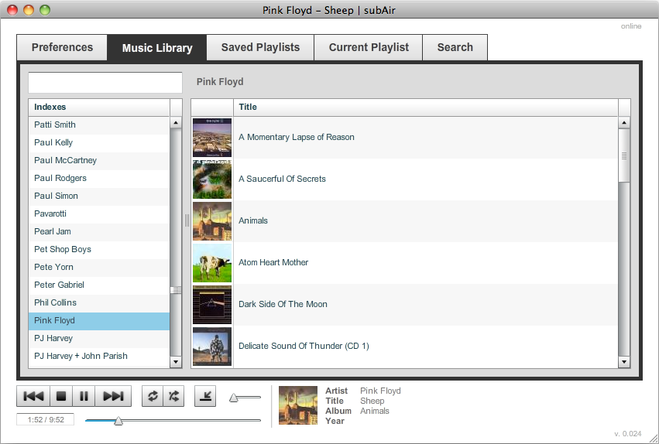The width and height of the screenshot is (659, 444).
Task: Open Dark Side Of The Moon album
Action: click(x=283, y=304)
